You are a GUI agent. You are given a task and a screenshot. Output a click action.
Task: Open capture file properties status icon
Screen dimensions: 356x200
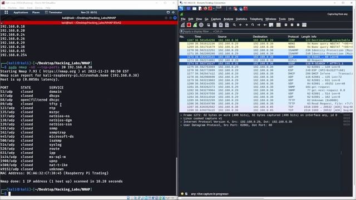[x=186, y=194]
